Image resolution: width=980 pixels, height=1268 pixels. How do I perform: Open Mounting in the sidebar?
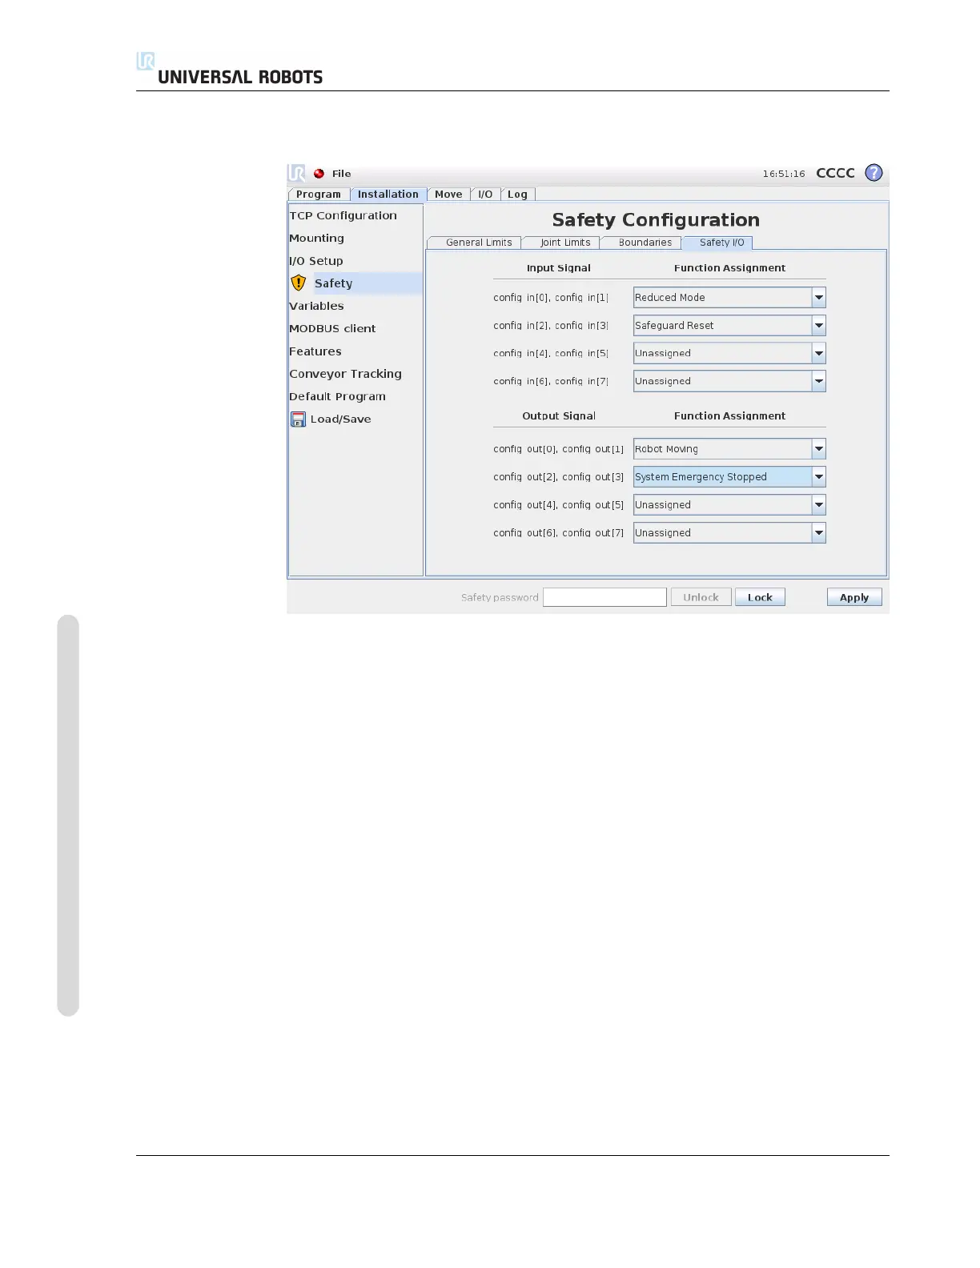[316, 239]
